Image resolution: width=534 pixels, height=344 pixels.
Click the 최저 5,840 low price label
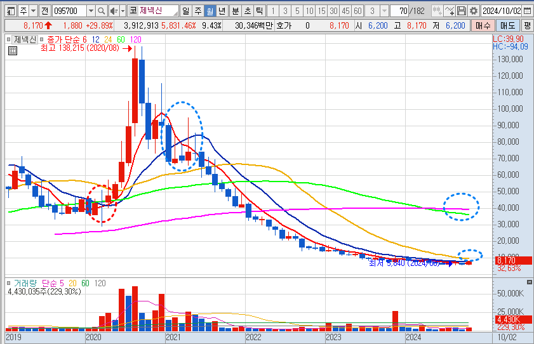pos(404,263)
